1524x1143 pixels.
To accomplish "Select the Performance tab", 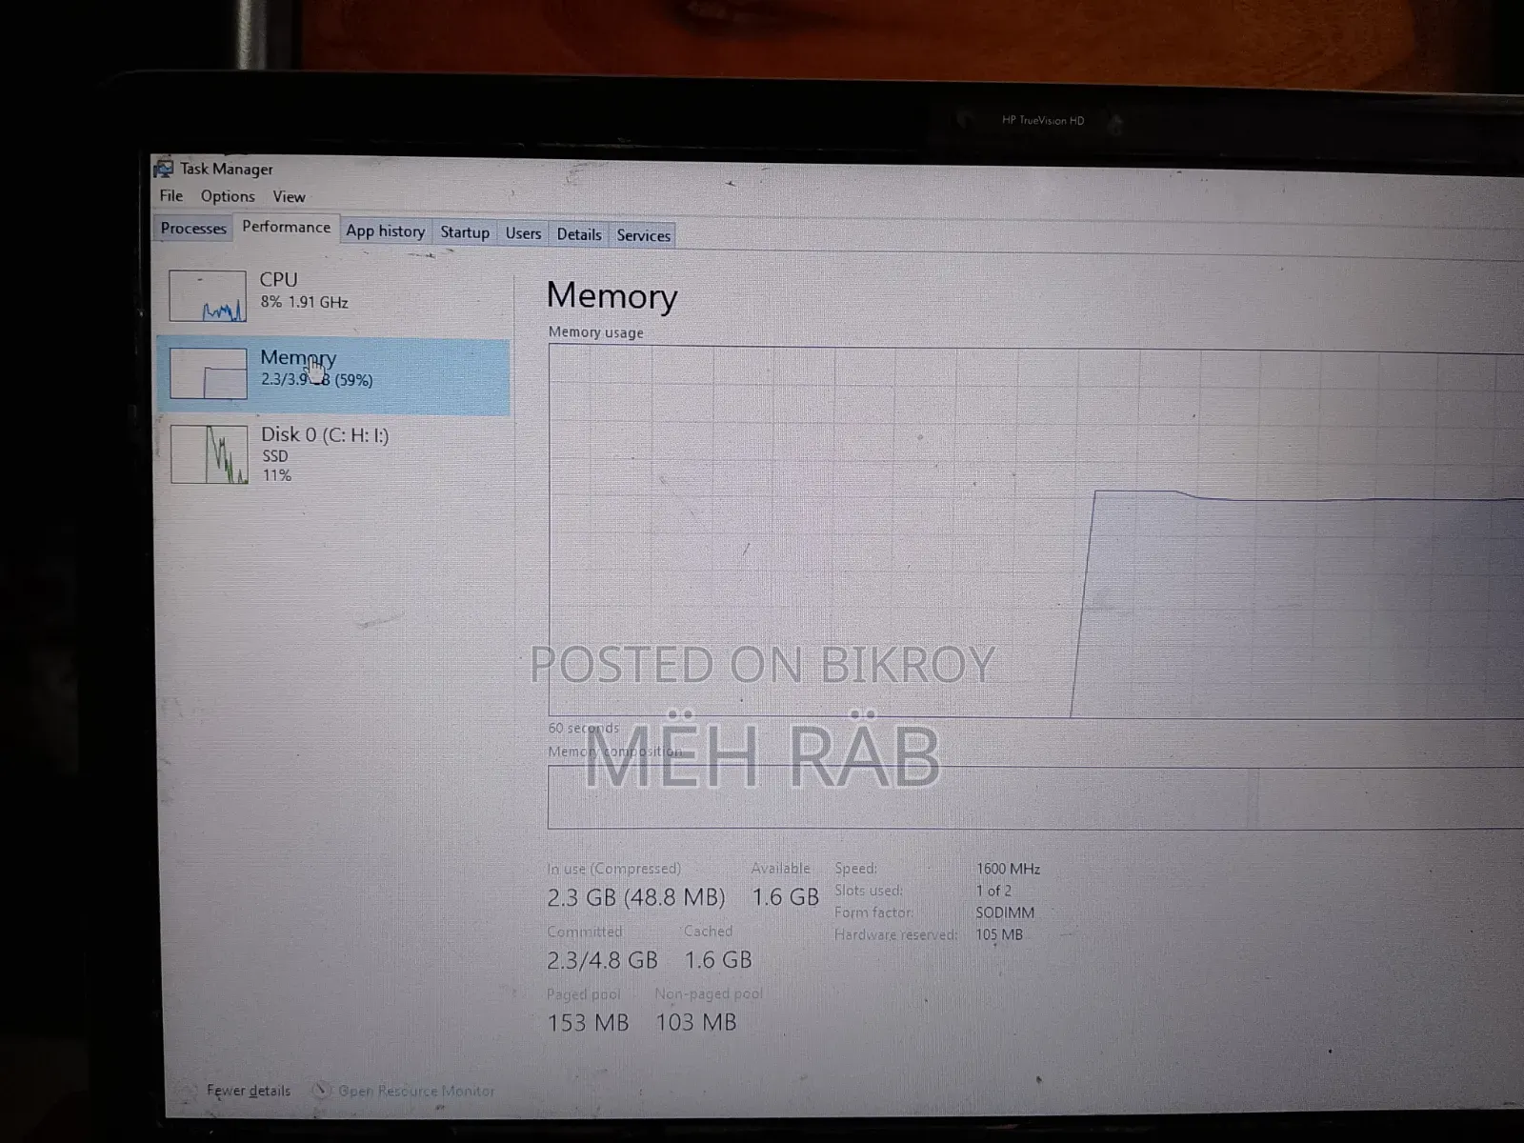I will 286,228.
